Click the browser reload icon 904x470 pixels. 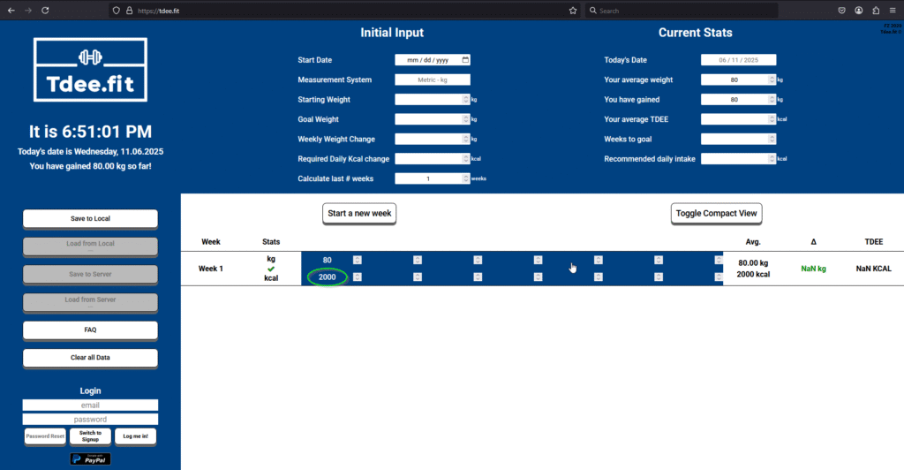[45, 11]
